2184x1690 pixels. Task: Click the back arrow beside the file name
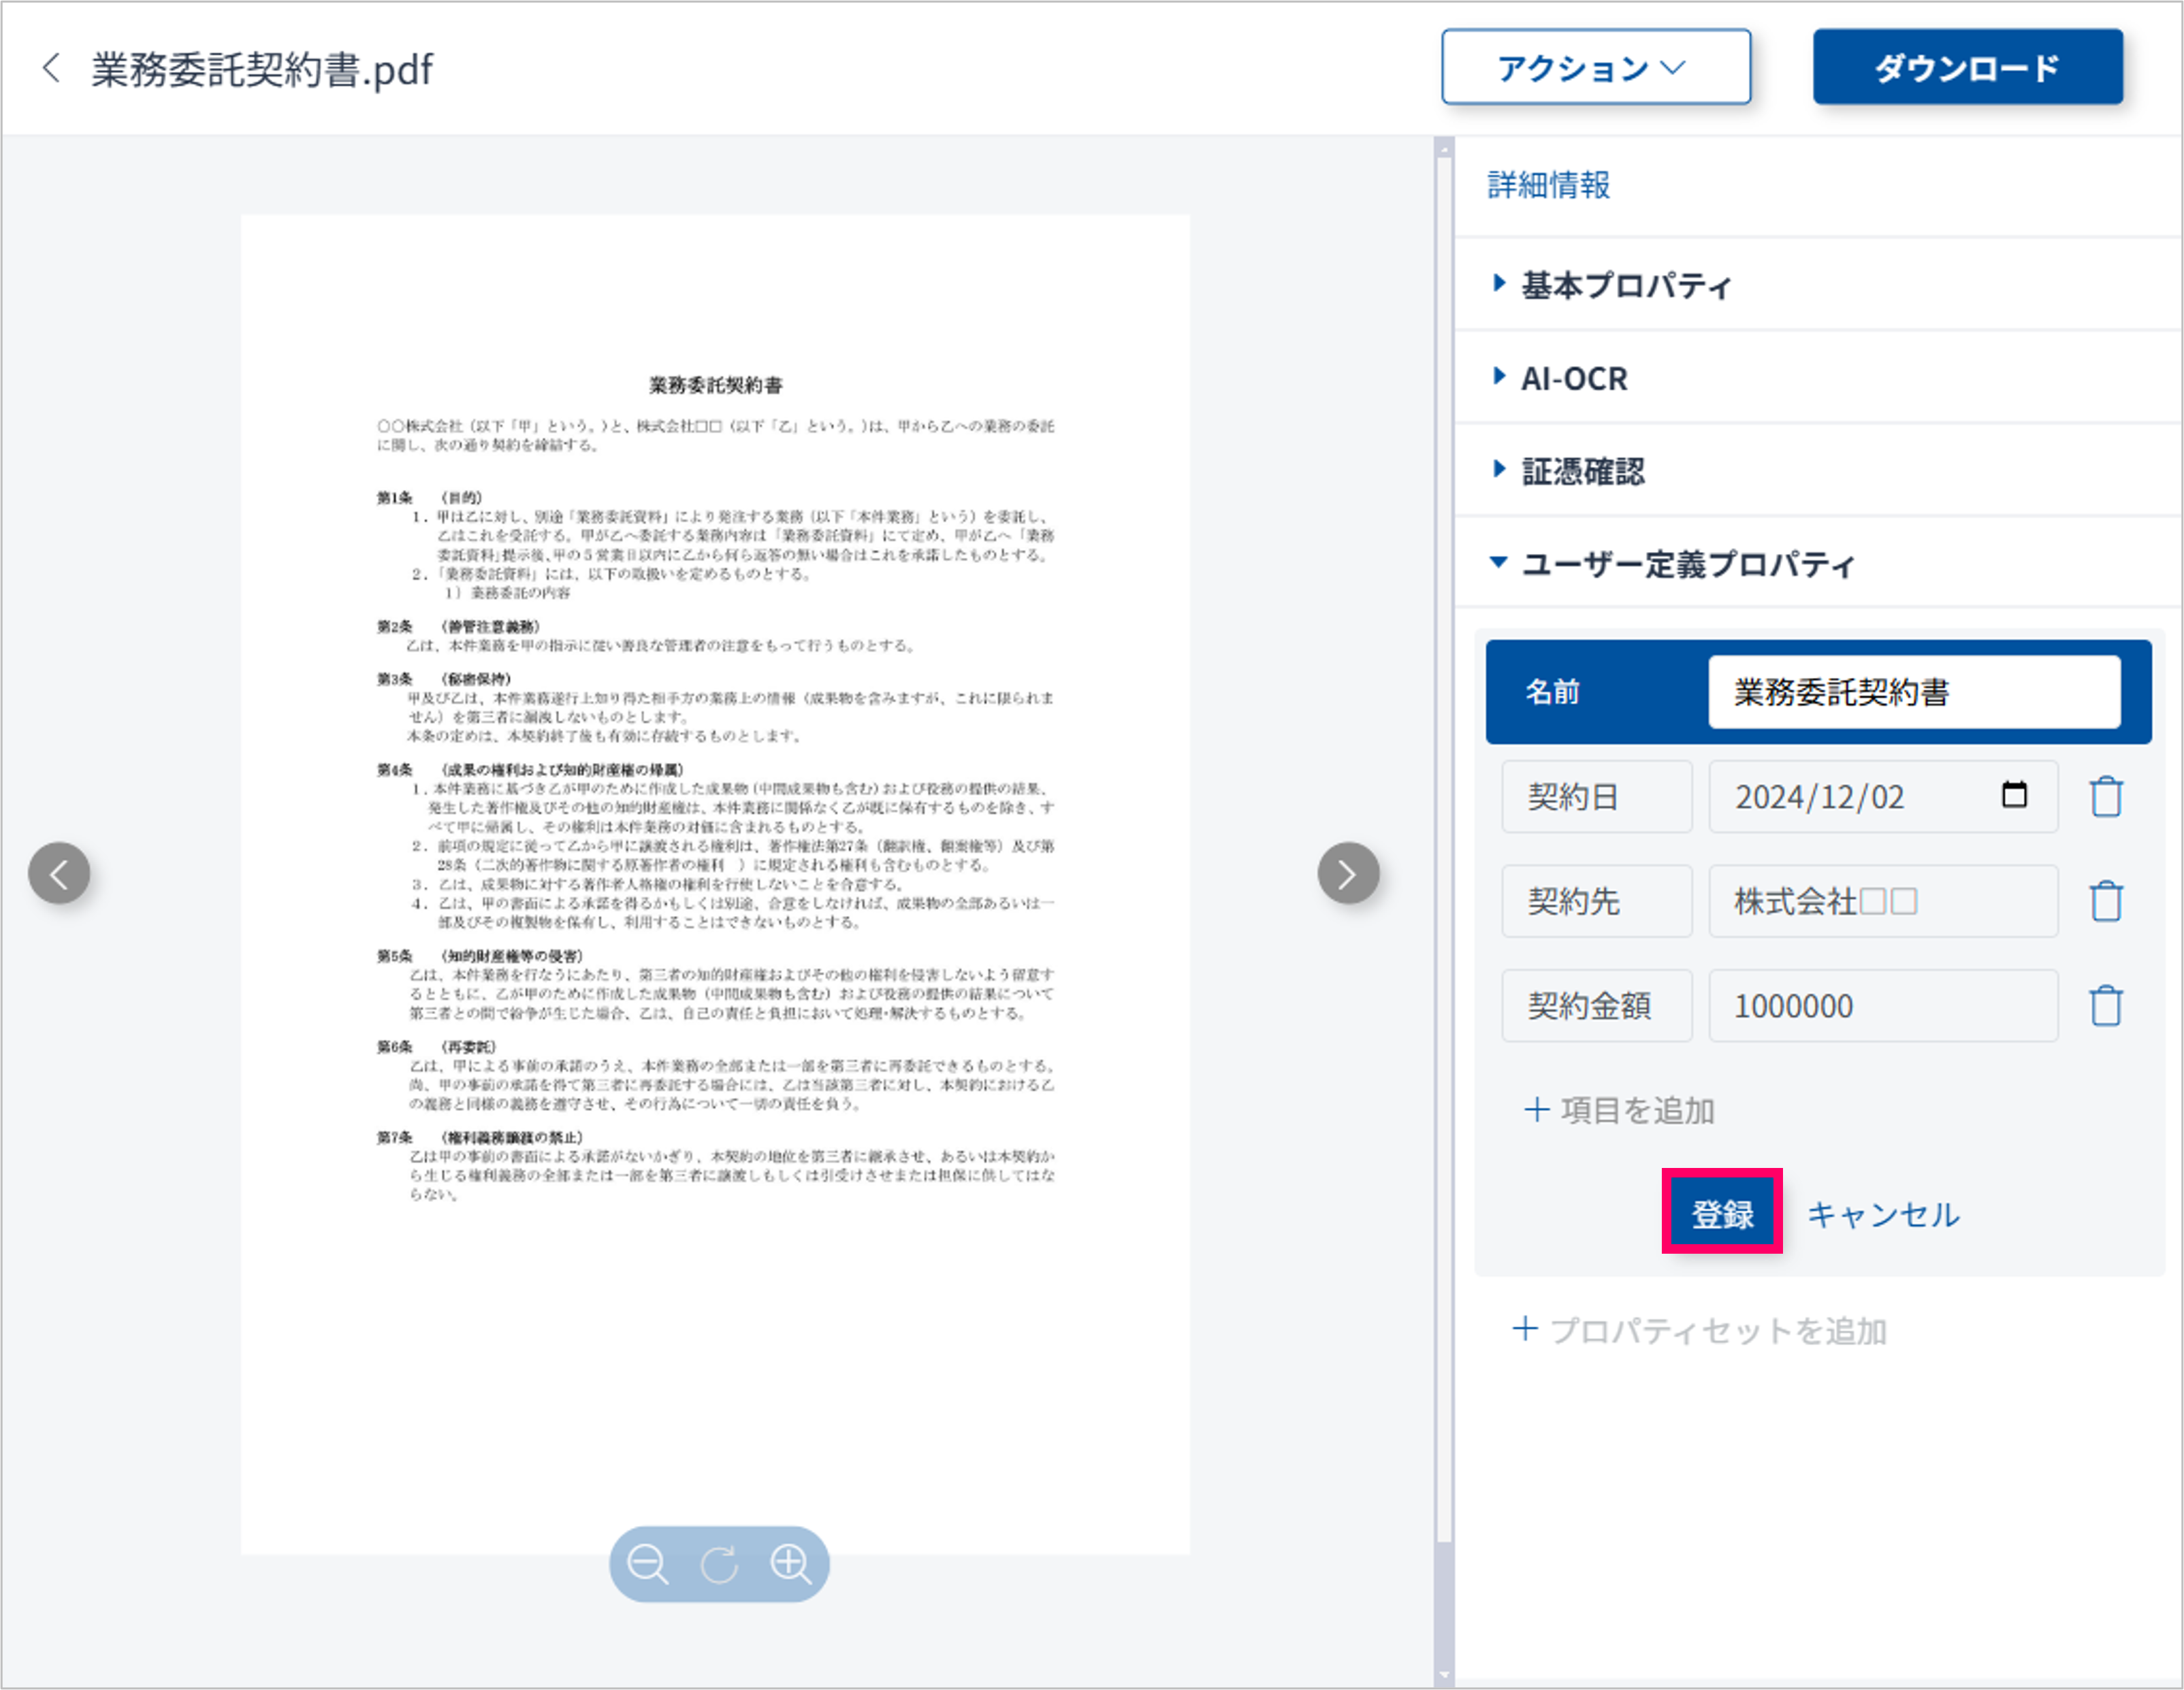51,69
